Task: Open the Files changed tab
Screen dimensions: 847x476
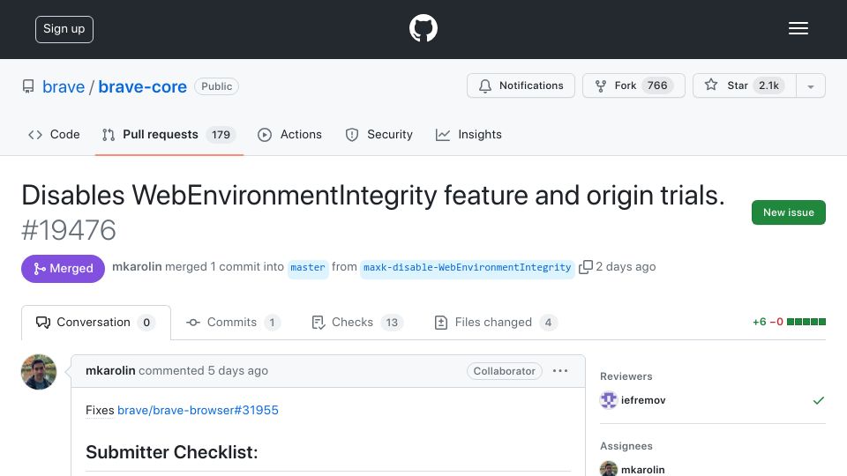Action: click(x=495, y=323)
